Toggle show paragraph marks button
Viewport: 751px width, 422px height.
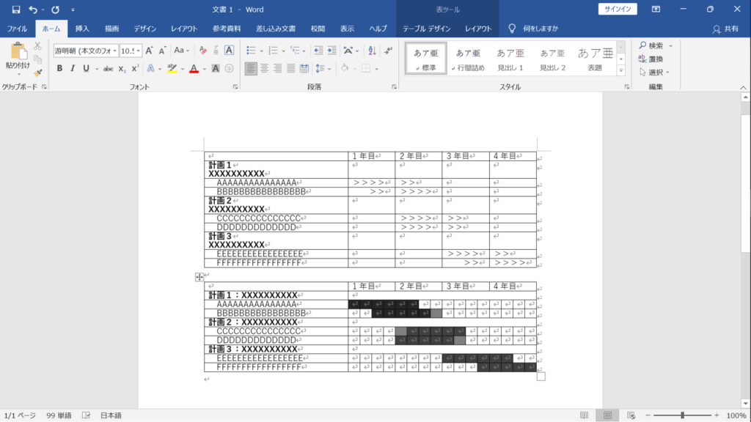389,51
